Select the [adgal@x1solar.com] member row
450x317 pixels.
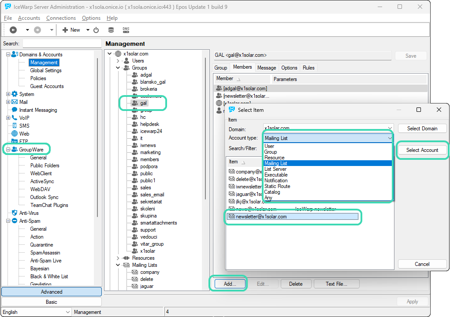320,88
